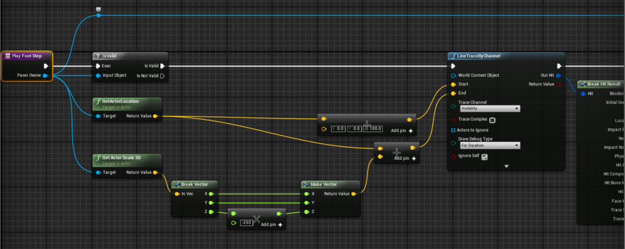Click LineTraceByChannel exec input pin
This screenshot has width=625, height=249.
(453, 66)
